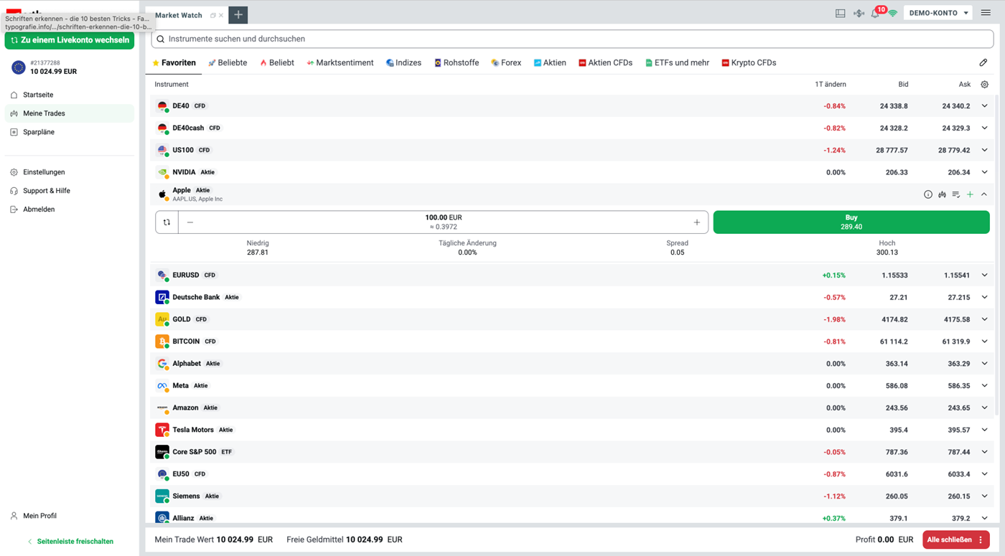Open the layout panel icon in top bar
Screen dimensions: 1005x556
click(x=840, y=13)
